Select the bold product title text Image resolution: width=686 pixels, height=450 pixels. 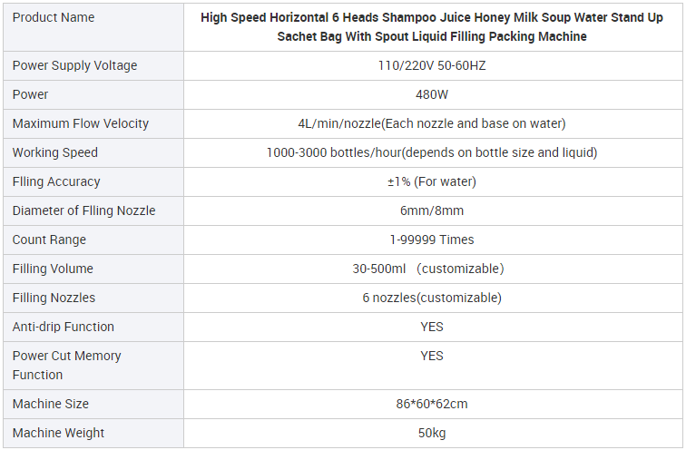tap(432, 26)
